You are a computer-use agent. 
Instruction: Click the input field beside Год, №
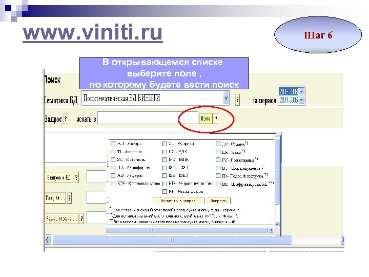pos(96,197)
